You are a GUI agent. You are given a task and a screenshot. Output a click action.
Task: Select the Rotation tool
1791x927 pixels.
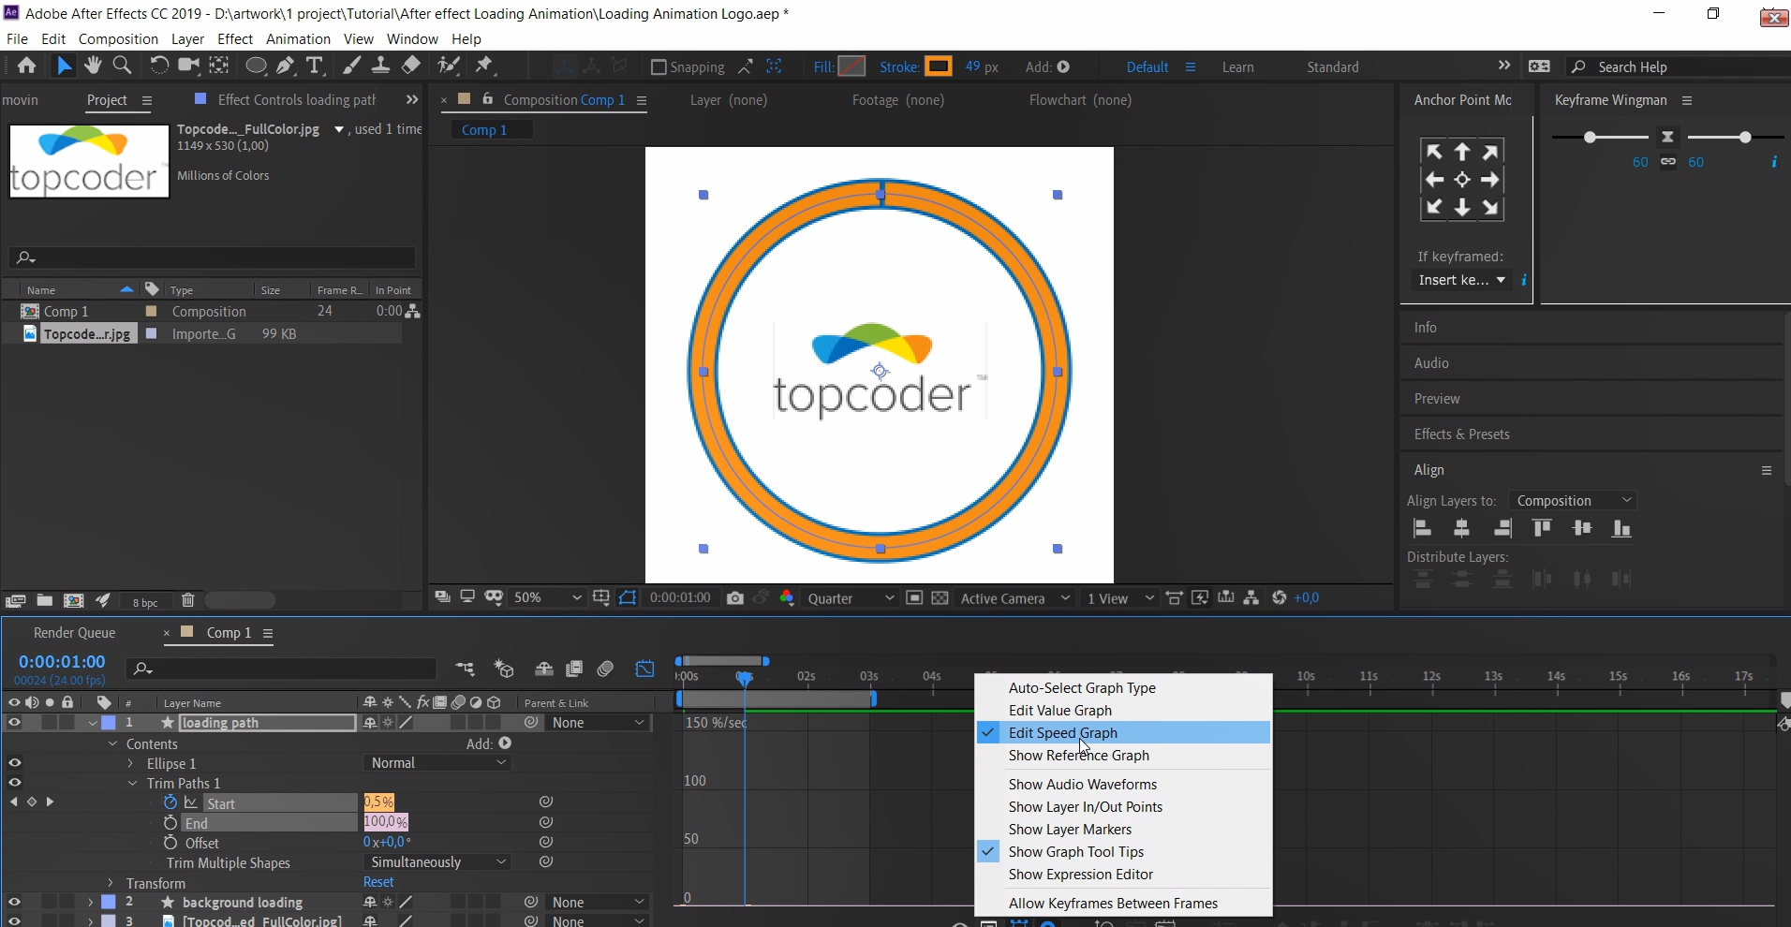(x=159, y=66)
